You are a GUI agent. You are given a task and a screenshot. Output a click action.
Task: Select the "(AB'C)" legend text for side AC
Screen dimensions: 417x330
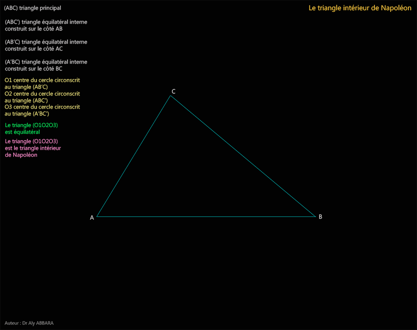(46, 42)
